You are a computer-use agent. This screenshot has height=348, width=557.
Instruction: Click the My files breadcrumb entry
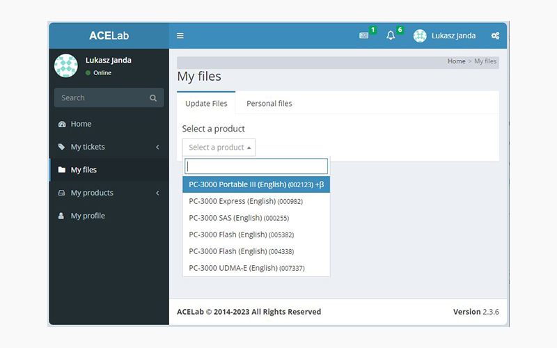(485, 61)
